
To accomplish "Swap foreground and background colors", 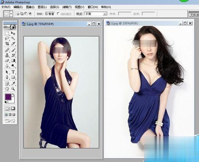I will (x=13, y=95).
